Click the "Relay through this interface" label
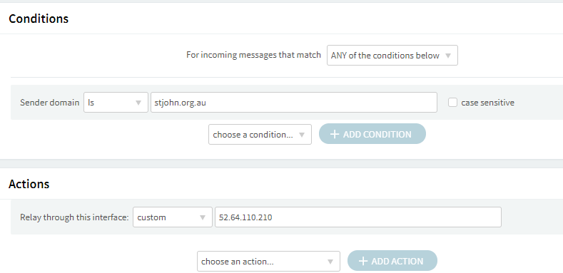This screenshot has height=273, width=563. tap(74, 217)
